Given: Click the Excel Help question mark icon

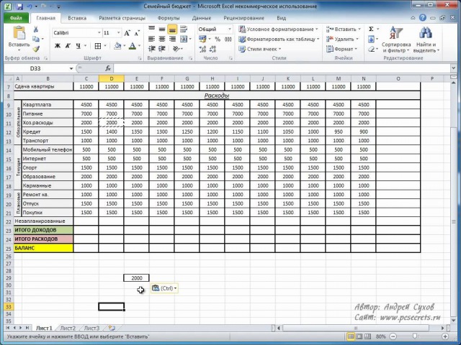Looking at the screenshot, I should coord(423,17).
